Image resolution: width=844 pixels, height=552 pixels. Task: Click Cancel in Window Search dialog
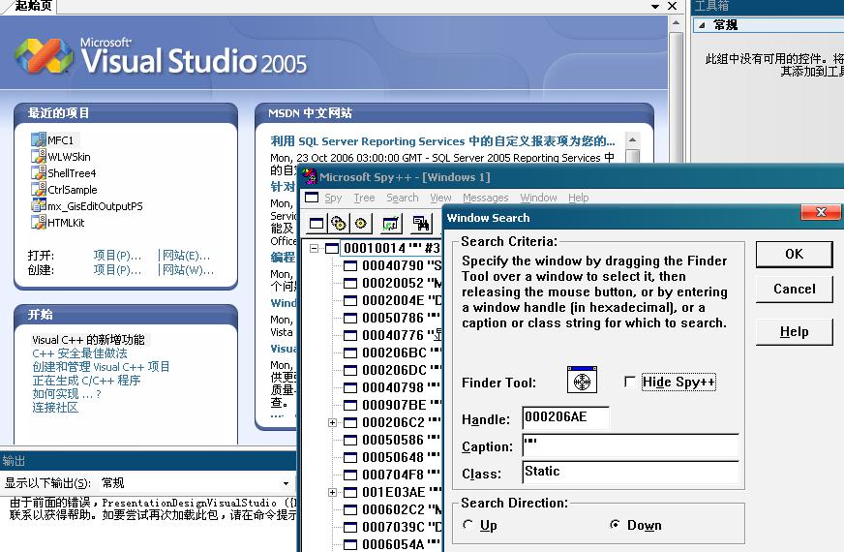tap(794, 290)
